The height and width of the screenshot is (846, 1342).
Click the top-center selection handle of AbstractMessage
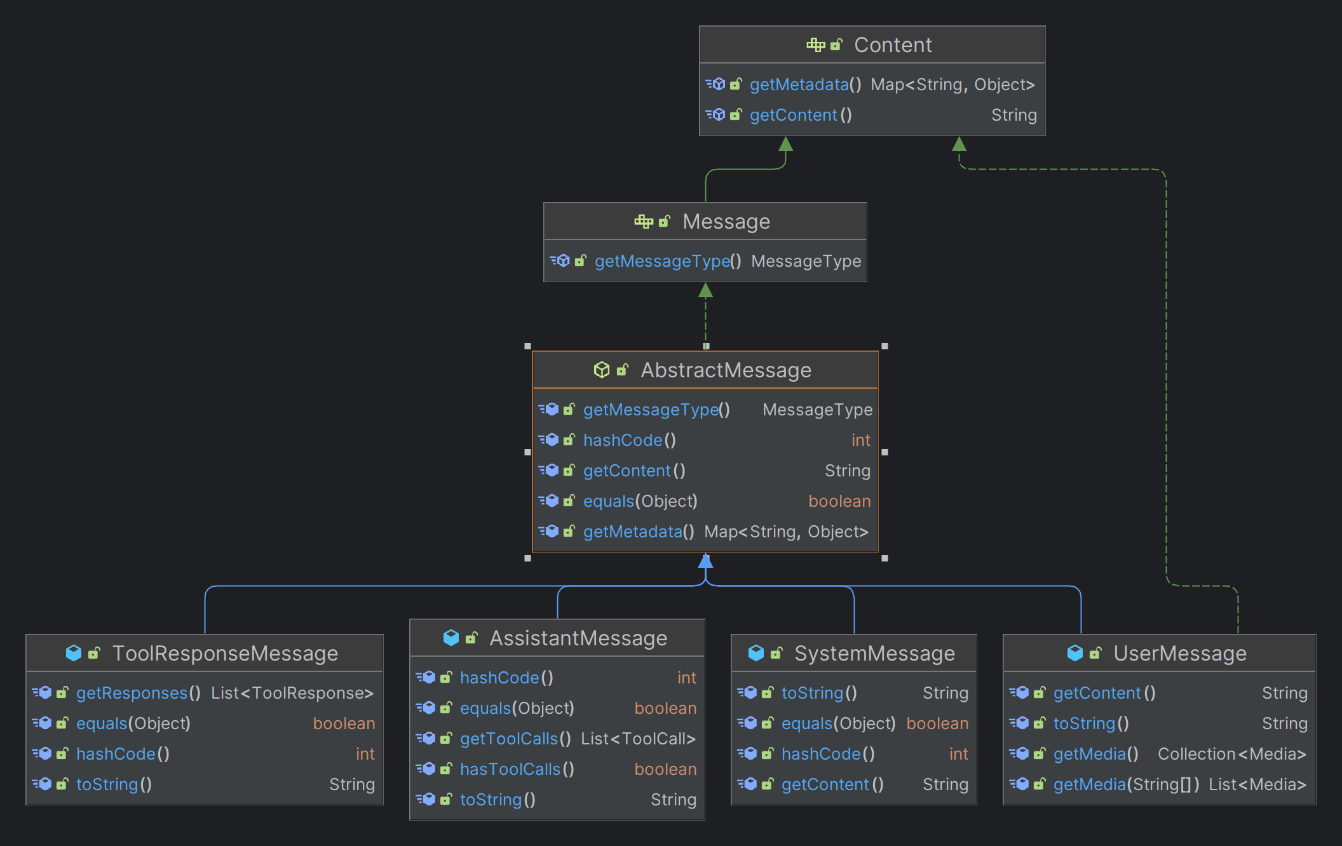[x=706, y=346]
